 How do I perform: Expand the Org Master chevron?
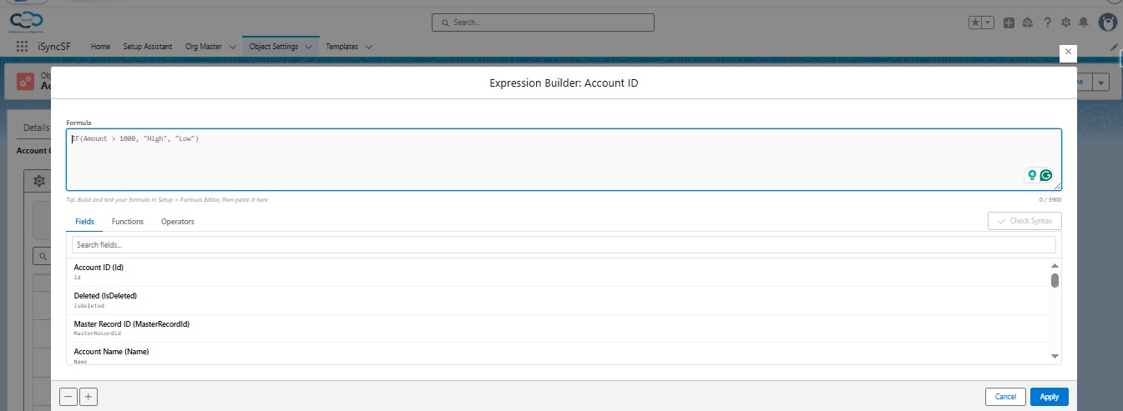tap(232, 48)
